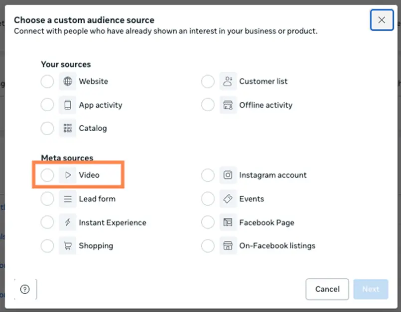Screen dimensions: 401x312
Task: Close the audience source dialog
Action: pos(382,20)
